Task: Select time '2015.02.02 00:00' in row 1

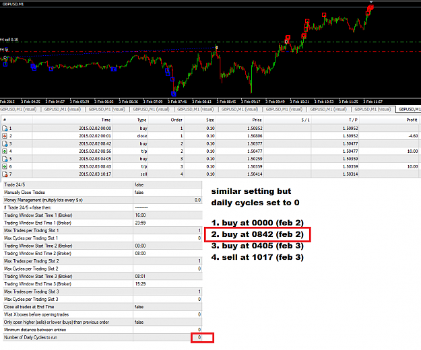Action: point(95,129)
